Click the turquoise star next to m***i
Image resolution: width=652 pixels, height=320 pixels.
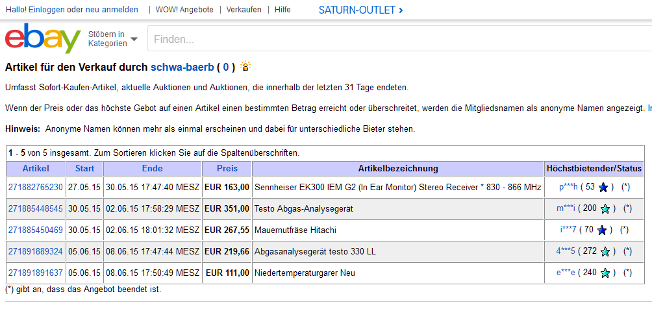click(605, 209)
